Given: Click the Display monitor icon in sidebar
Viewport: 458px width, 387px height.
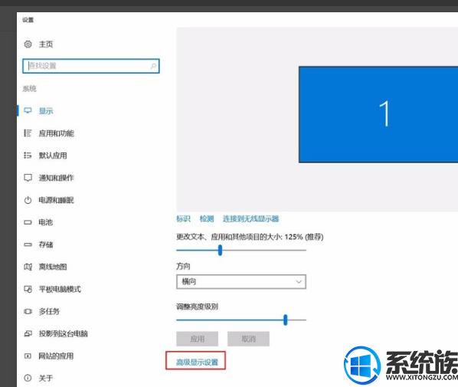Looking at the screenshot, I should (28, 111).
